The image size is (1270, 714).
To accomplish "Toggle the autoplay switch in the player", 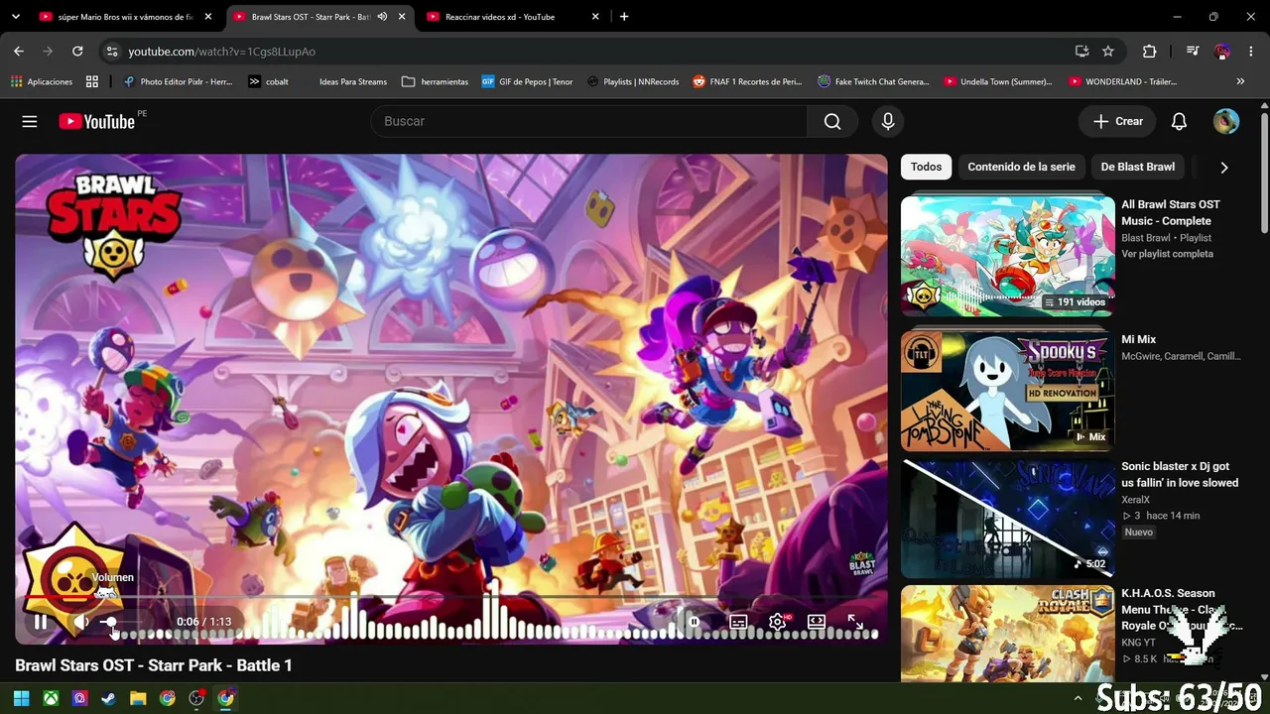I will 695,622.
